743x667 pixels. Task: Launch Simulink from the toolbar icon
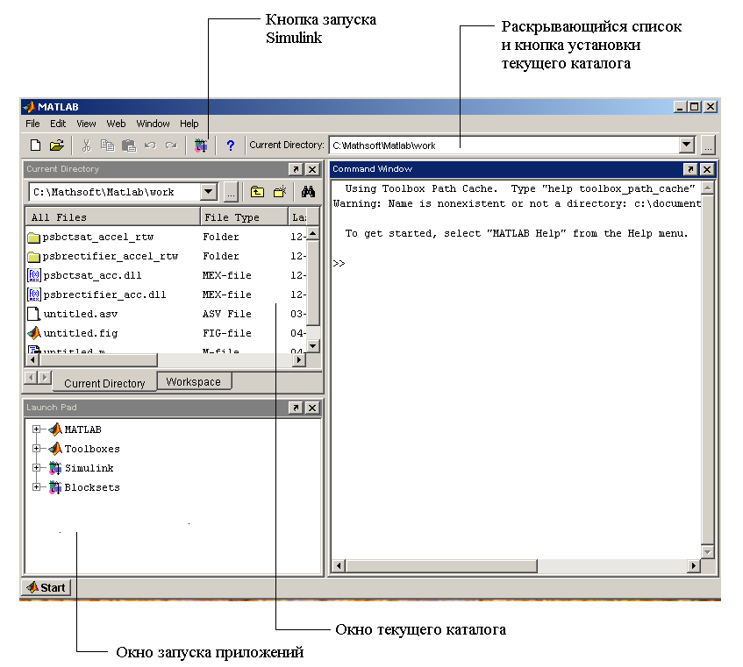coord(201,145)
